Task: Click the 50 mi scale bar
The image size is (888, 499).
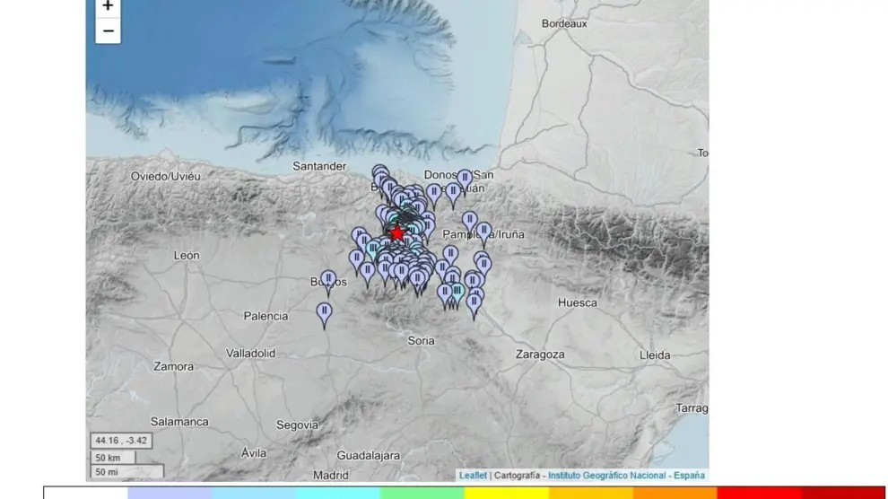Action: [x=126, y=471]
